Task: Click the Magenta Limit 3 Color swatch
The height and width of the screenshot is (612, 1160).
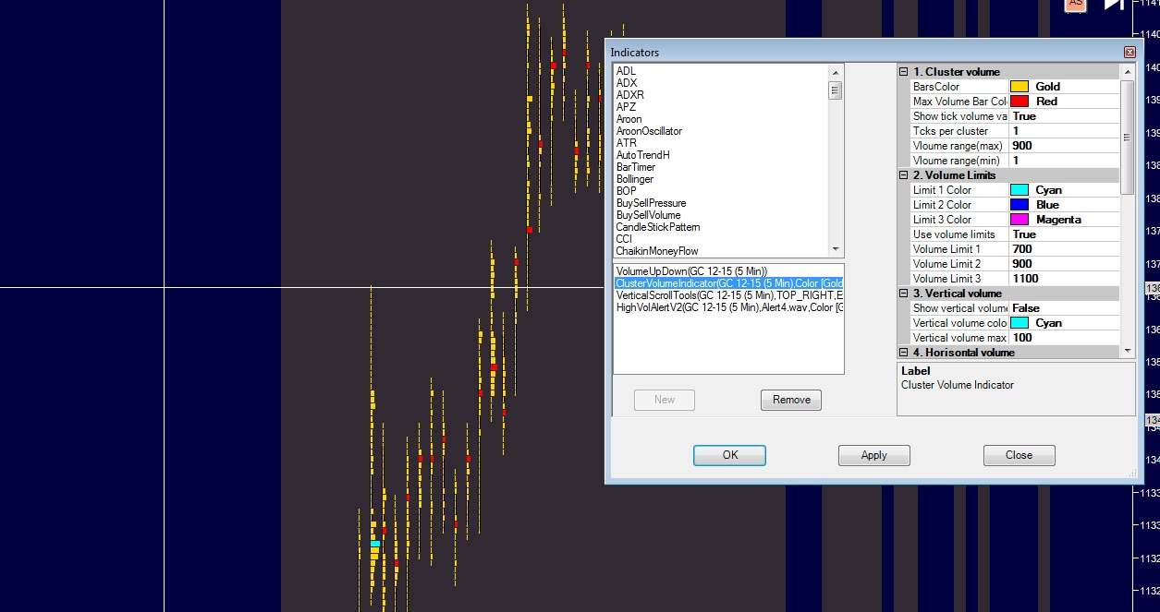Action: point(1020,220)
